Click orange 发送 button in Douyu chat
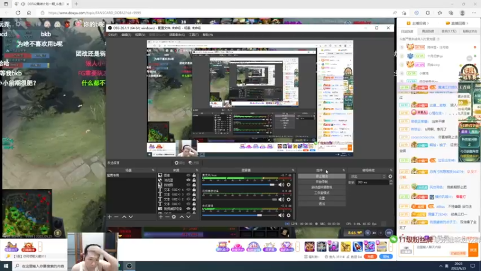Image resolution: width=481 pixels, height=271 pixels. [473, 250]
